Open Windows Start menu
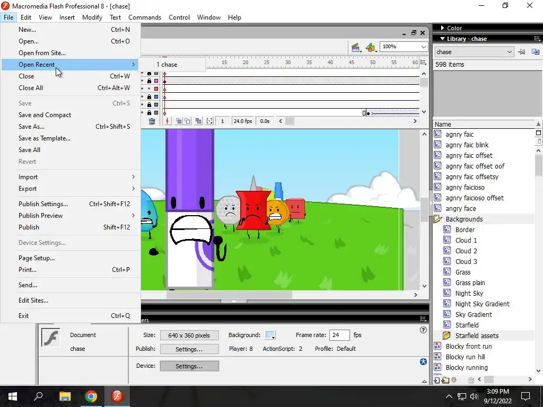This screenshot has height=407, width=543. [13, 396]
